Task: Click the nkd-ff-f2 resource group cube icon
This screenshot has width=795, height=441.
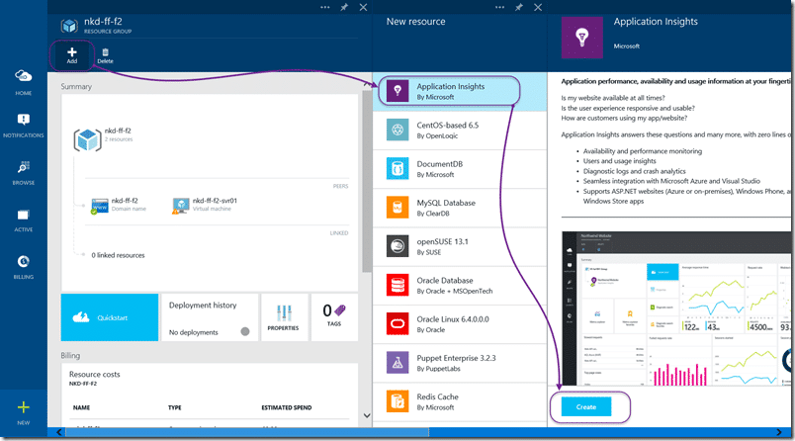Action: point(87,139)
